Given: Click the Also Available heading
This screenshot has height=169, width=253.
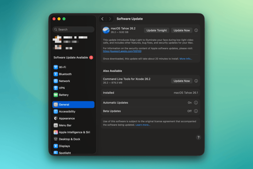Looking at the screenshot, I should click(112, 71).
